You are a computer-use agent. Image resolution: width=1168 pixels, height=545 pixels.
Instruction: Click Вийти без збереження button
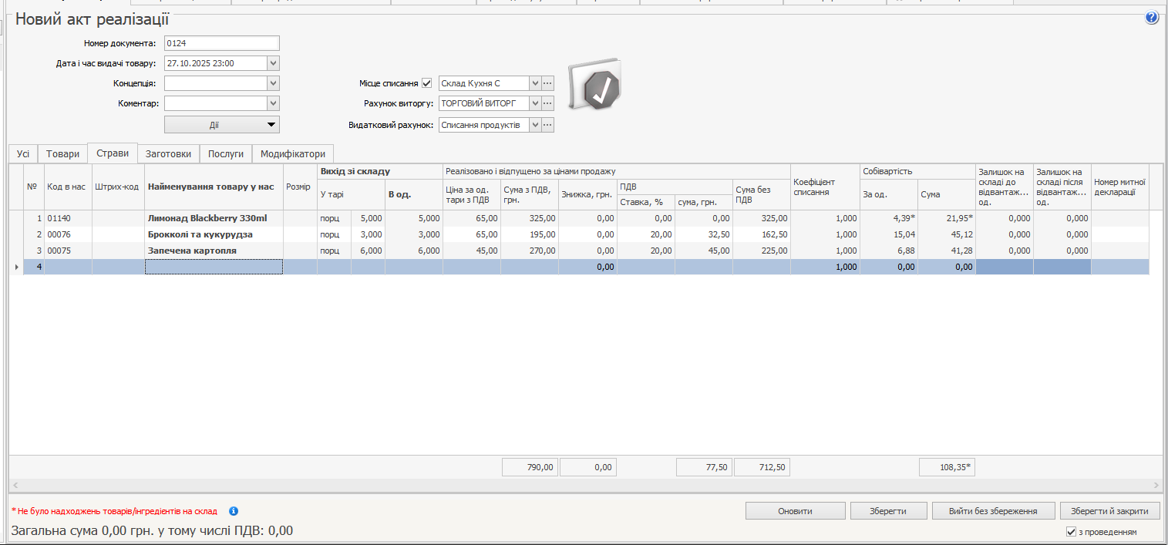point(992,511)
